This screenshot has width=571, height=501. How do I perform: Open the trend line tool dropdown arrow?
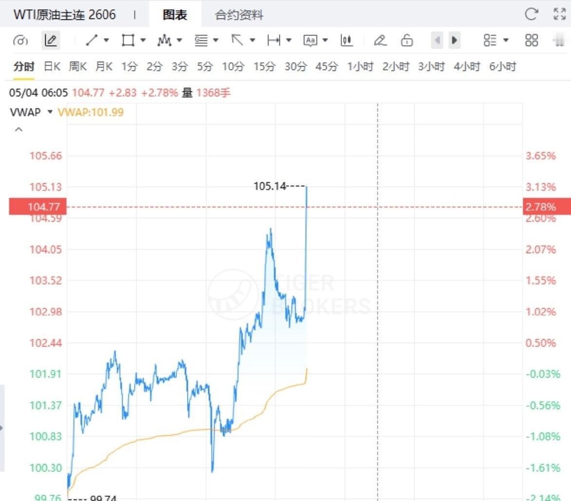click(106, 40)
